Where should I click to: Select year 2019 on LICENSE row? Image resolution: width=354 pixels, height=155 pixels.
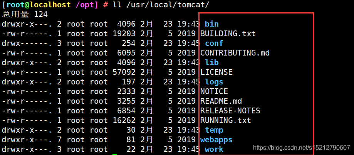pos(186,72)
